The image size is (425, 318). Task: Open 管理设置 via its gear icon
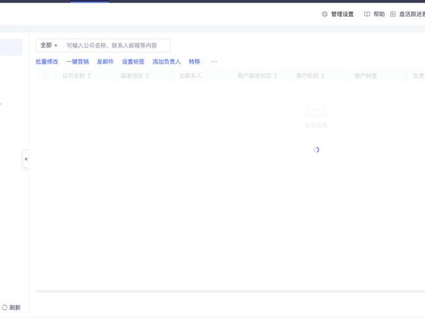pyautogui.click(x=325, y=14)
